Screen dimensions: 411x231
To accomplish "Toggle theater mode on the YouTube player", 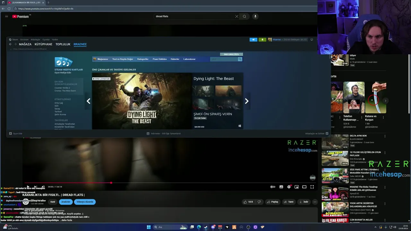I will (304, 187).
